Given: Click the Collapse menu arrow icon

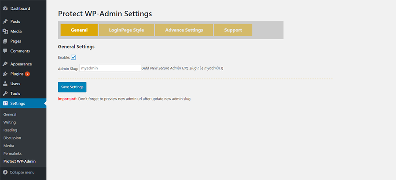Looking at the screenshot, I should [x=5, y=173].
